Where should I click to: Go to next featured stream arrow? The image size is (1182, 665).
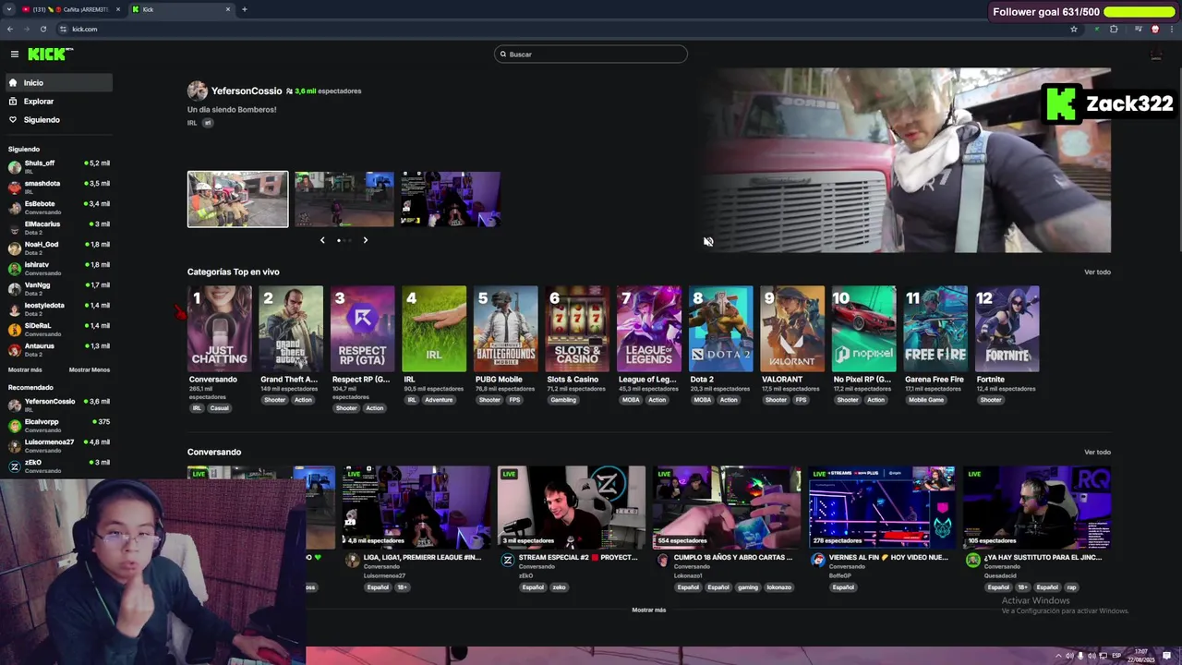click(x=365, y=240)
